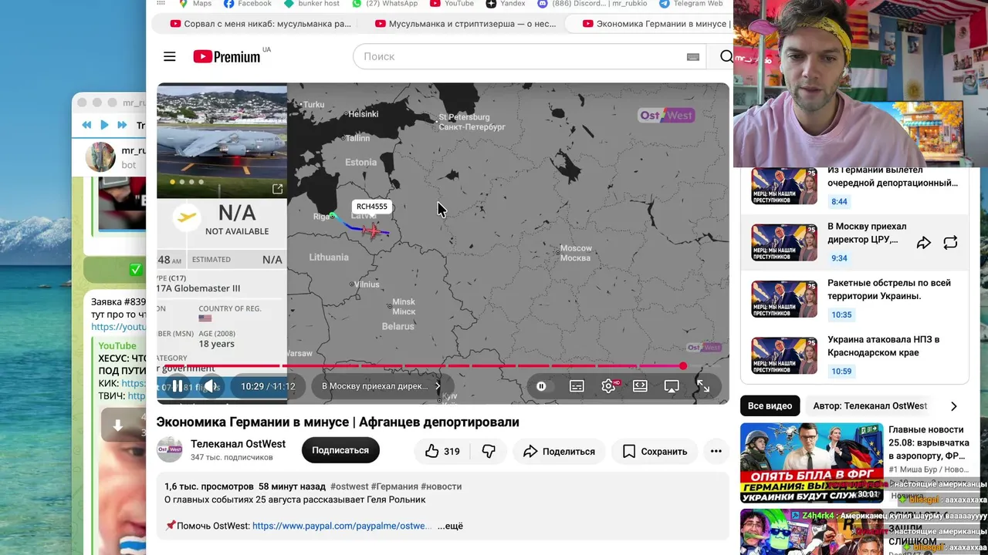Open the browser apps grid shortcut
Image resolution: width=988 pixels, height=555 pixels.
[x=161, y=4]
